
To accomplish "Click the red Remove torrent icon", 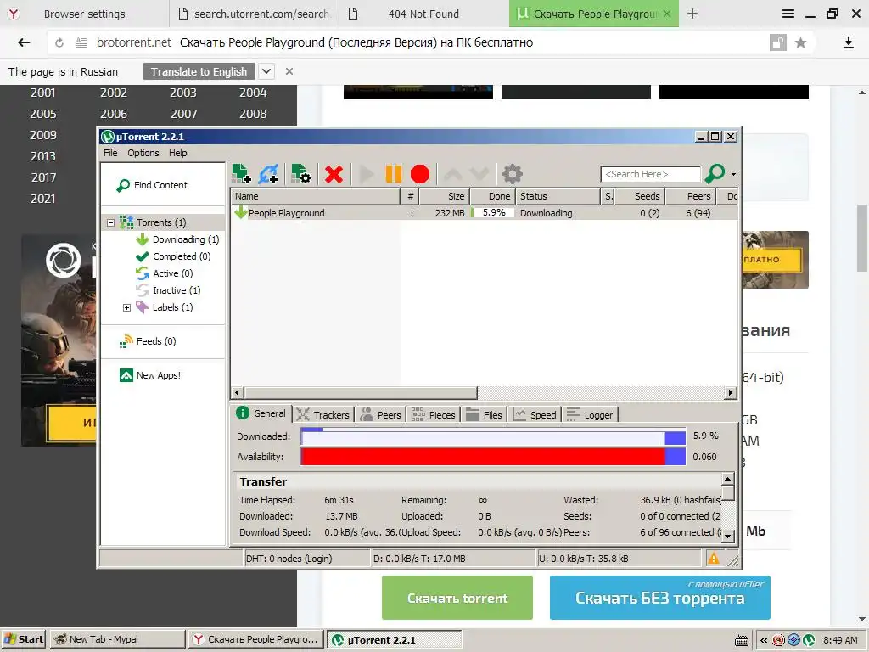I will point(334,174).
